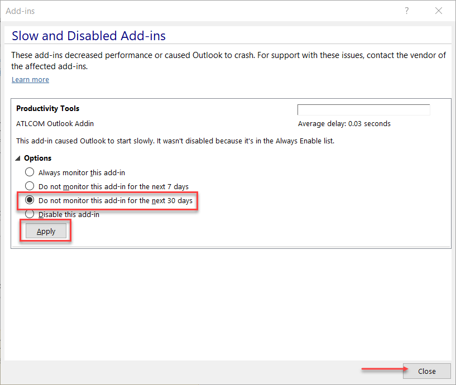Click the average delay progress bar

tap(363, 109)
